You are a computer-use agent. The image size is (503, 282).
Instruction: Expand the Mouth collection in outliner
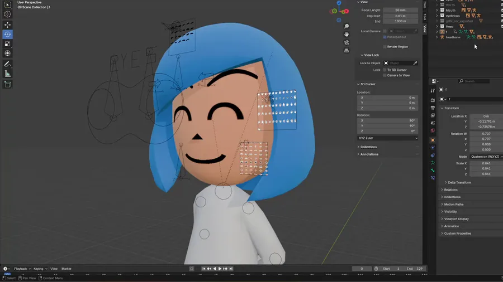pyautogui.click(x=437, y=10)
